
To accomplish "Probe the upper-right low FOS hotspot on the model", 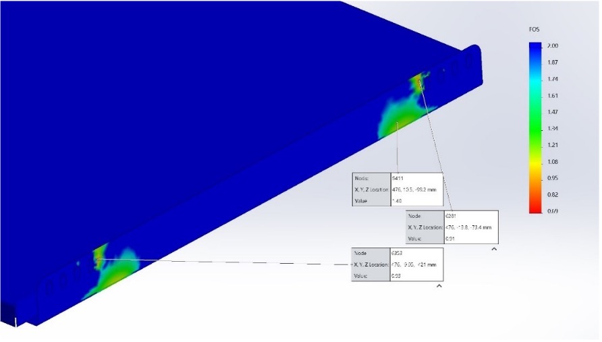I will click(418, 82).
